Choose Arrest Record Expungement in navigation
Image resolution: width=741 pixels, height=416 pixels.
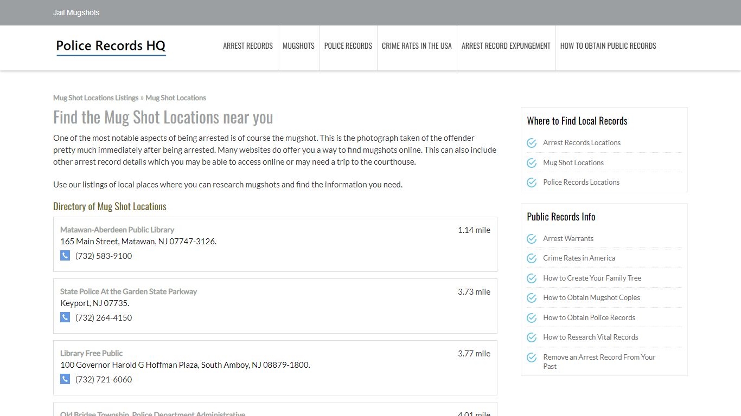point(506,46)
